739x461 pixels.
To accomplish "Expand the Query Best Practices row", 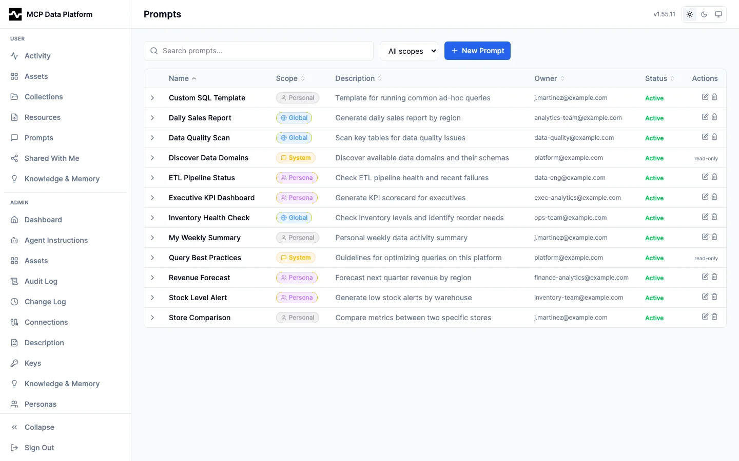I will click(152, 258).
